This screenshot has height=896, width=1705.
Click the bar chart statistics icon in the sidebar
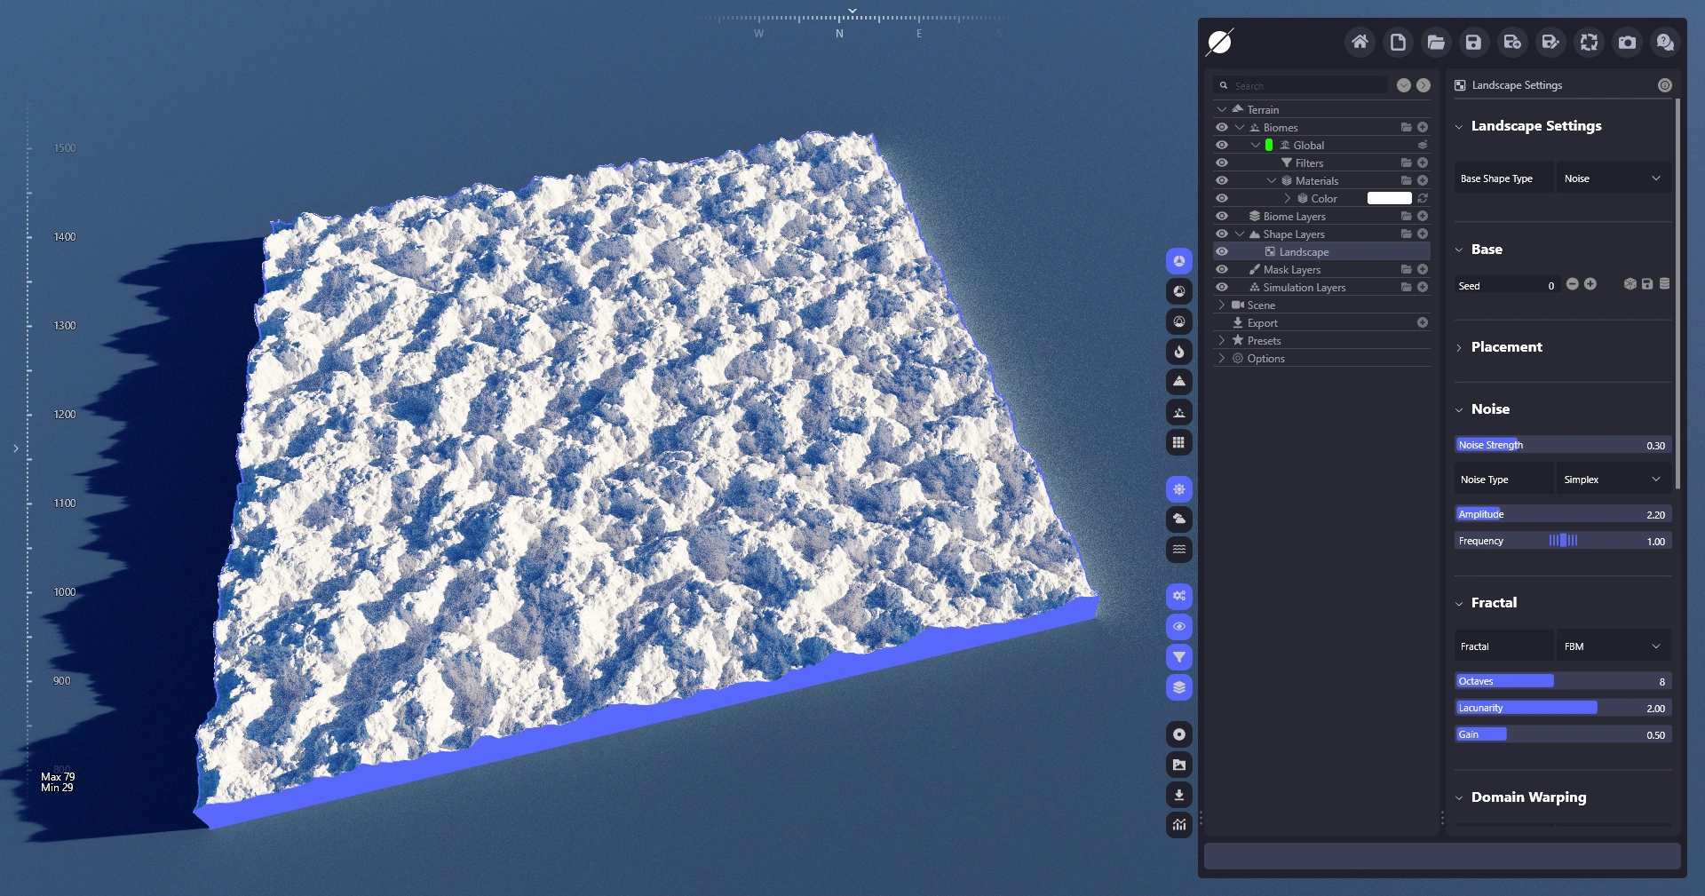(x=1179, y=825)
